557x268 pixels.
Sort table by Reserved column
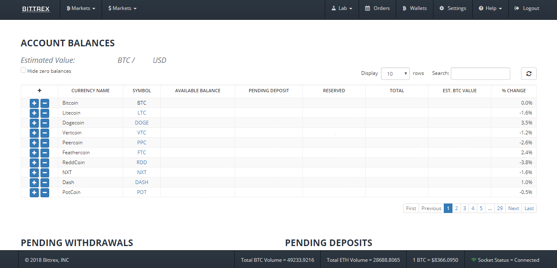[x=334, y=91]
